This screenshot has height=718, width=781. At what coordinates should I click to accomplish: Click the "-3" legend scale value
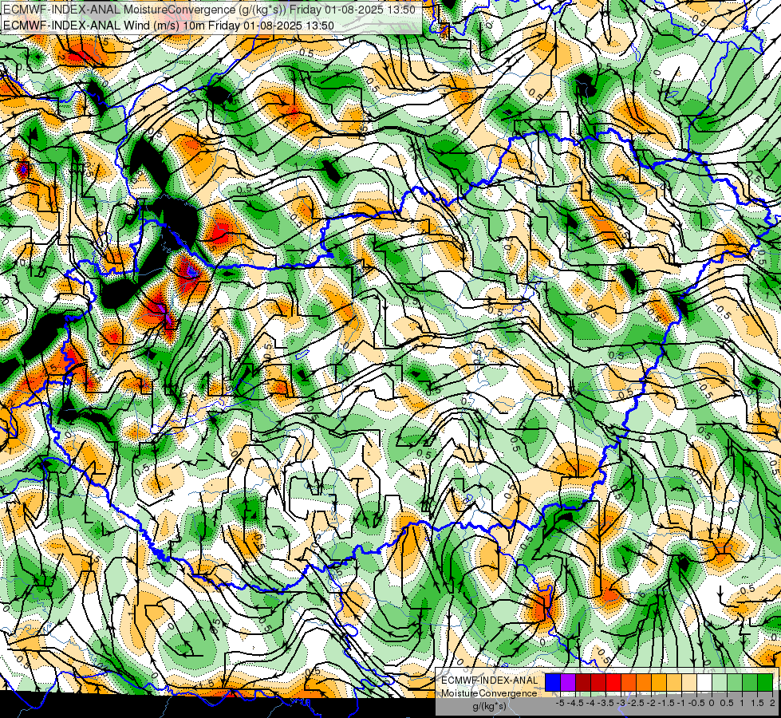(621, 703)
